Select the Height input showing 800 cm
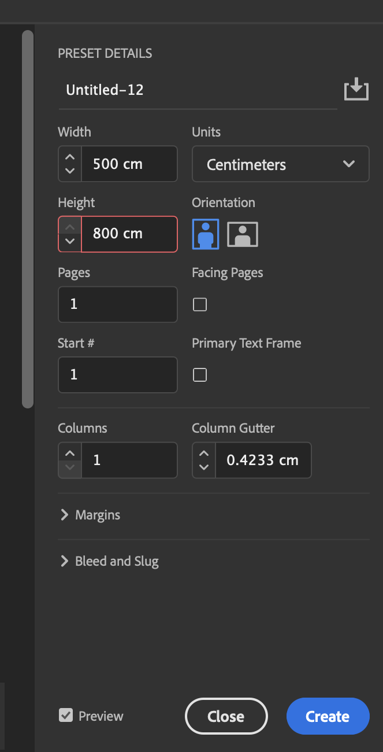This screenshot has width=383, height=752. (129, 234)
